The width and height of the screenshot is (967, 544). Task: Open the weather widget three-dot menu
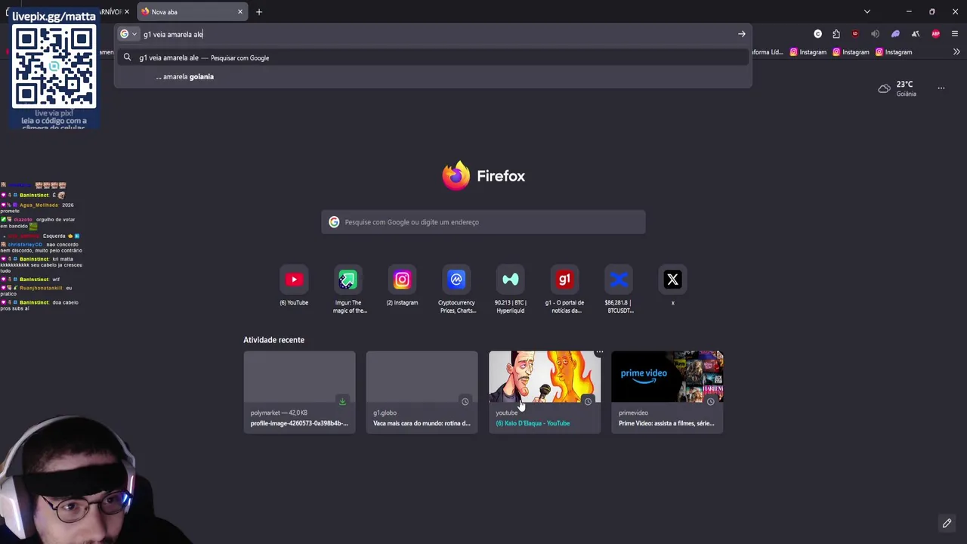(941, 88)
